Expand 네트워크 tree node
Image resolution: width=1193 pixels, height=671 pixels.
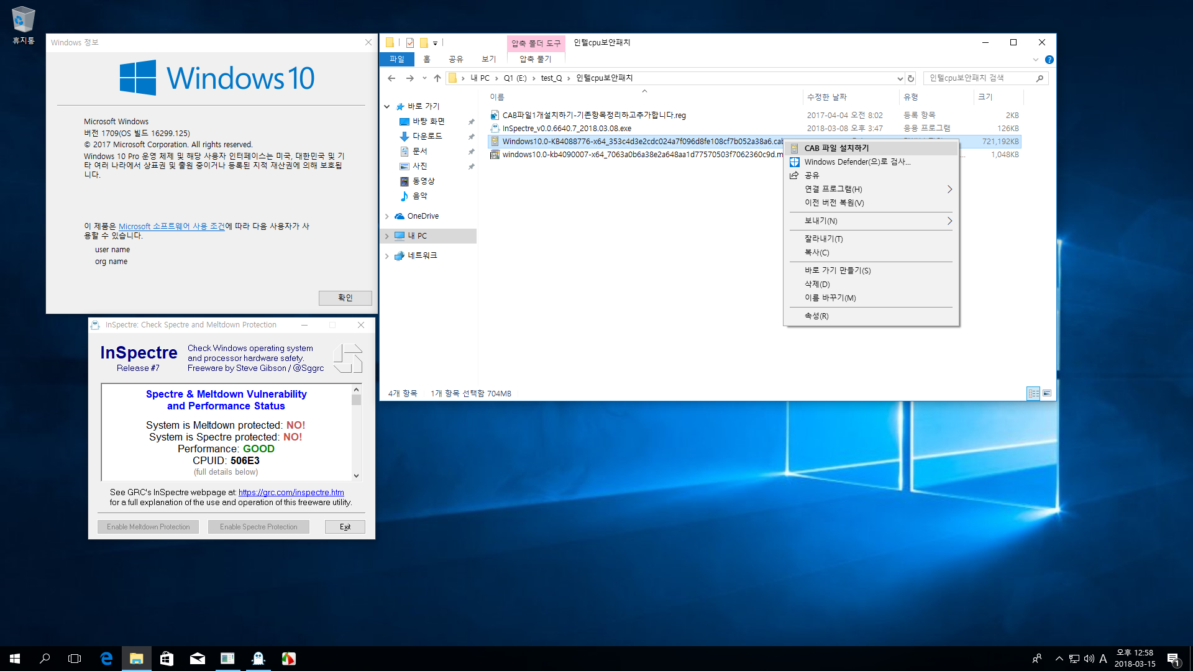[387, 256]
